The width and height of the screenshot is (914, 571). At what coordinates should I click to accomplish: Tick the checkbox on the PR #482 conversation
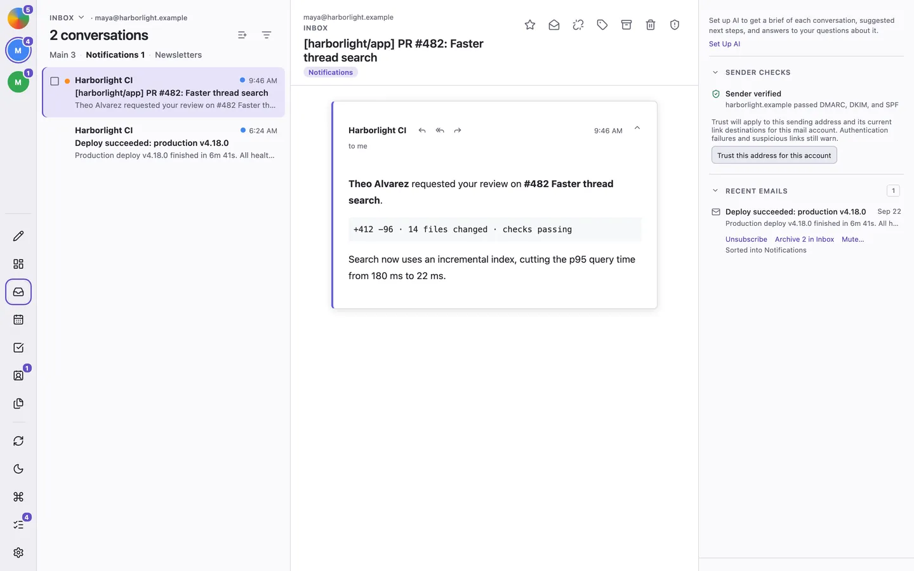pos(55,81)
